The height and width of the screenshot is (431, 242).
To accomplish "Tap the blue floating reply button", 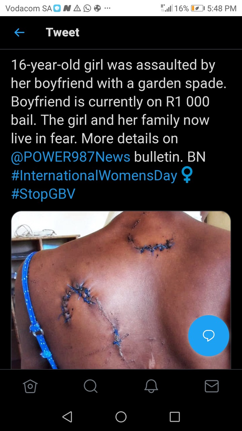I will click(209, 336).
